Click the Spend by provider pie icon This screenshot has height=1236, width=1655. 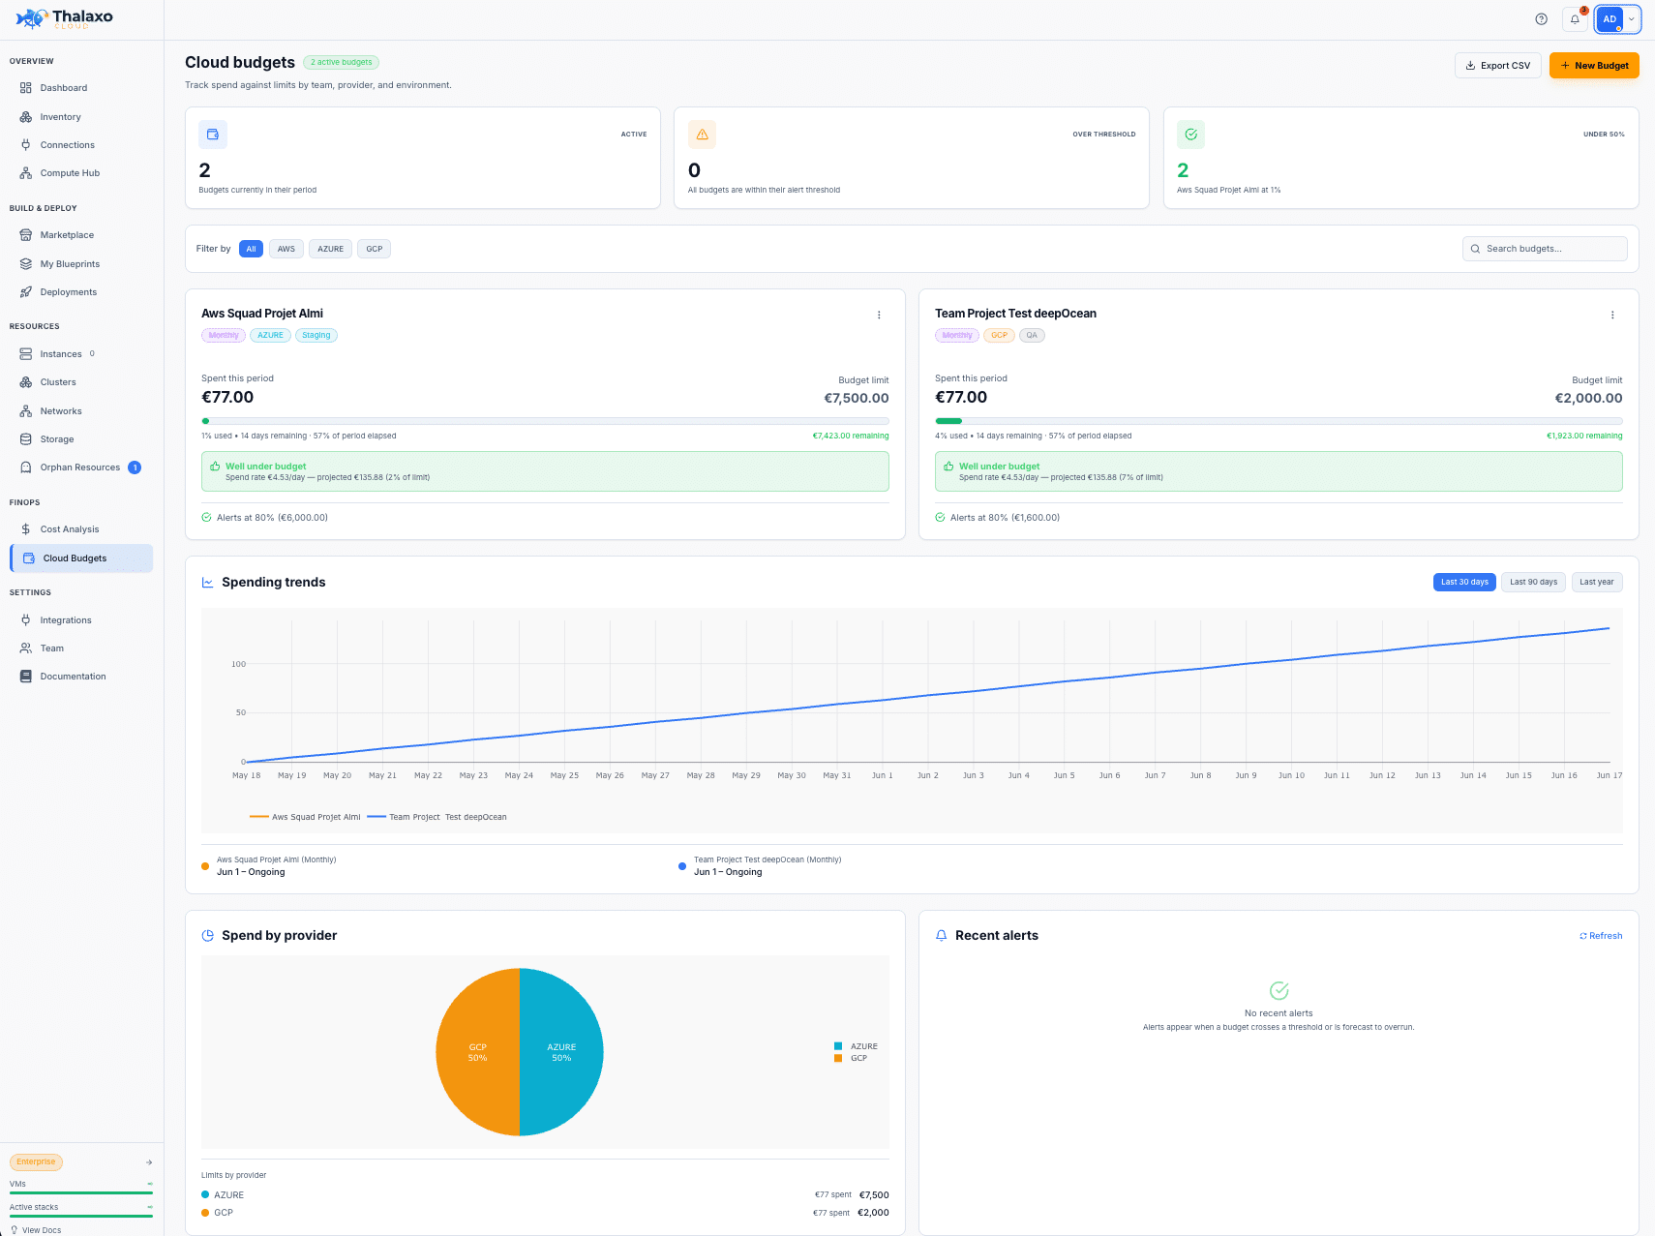207,936
